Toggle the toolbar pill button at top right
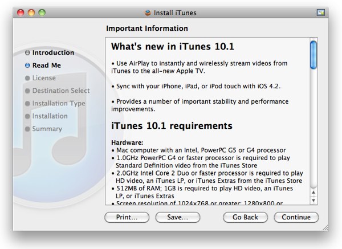 pos(321,11)
